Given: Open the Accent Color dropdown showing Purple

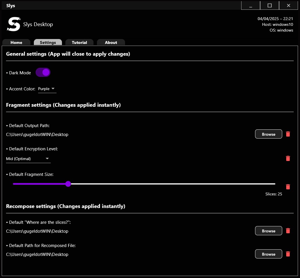Looking at the screenshot, I should point(47,89).
